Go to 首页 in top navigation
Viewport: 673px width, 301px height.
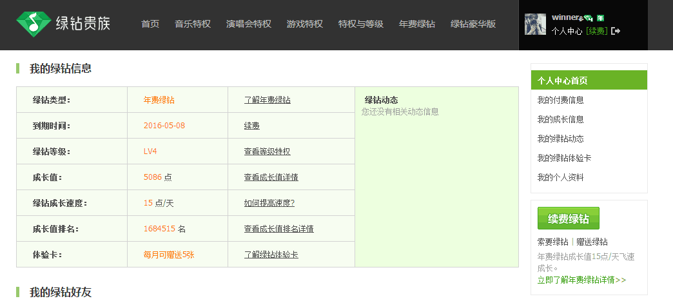click(x=150, y=24)
